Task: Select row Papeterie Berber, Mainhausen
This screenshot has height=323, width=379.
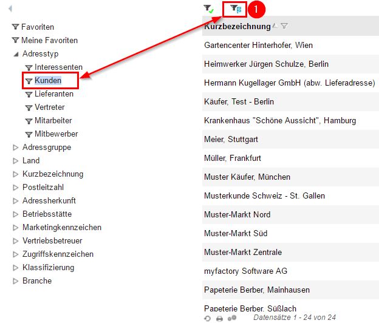Action: point(290,290)
